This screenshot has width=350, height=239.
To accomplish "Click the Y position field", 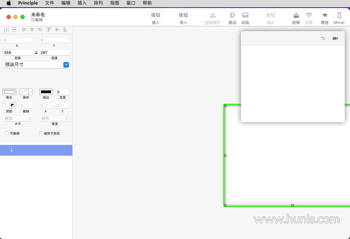I will click(x=54, y=40).
